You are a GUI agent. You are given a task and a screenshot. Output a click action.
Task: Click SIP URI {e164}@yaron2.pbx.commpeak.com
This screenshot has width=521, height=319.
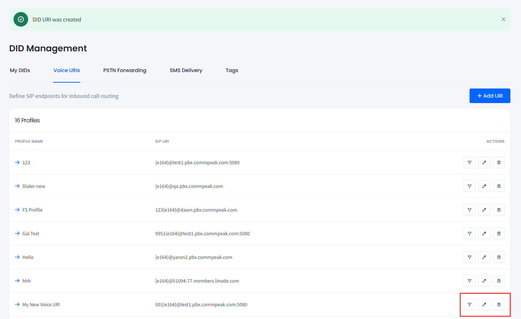pos(194,257)
